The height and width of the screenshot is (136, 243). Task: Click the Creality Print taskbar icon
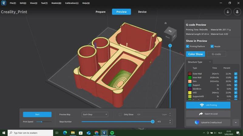tap(104, 133)
